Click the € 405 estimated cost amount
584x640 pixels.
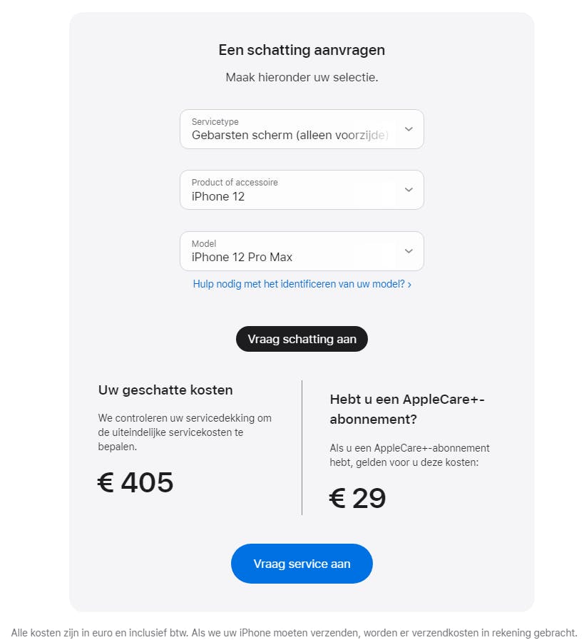point(135,483)
